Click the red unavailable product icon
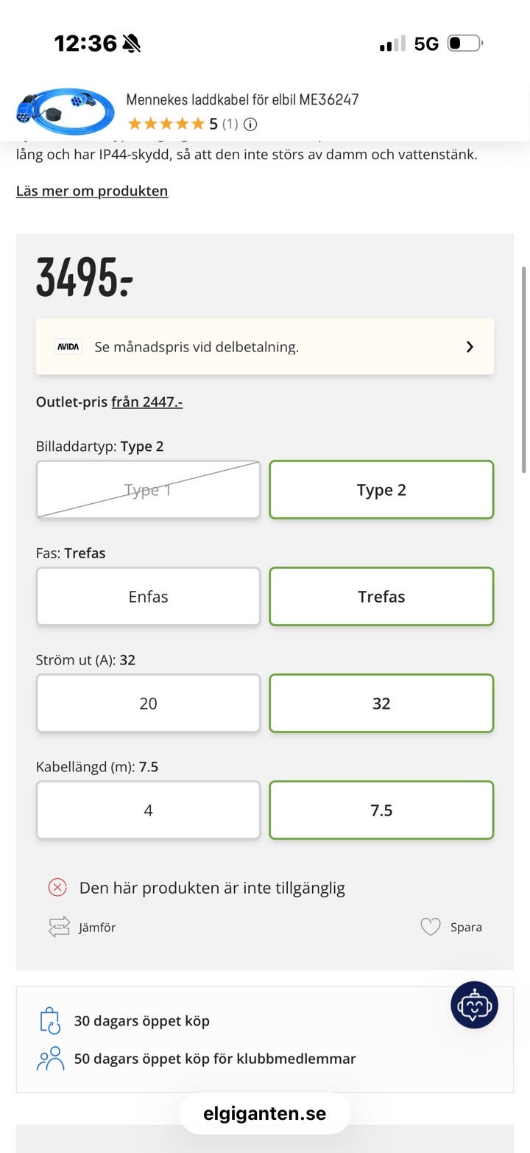 coord(57,887)
